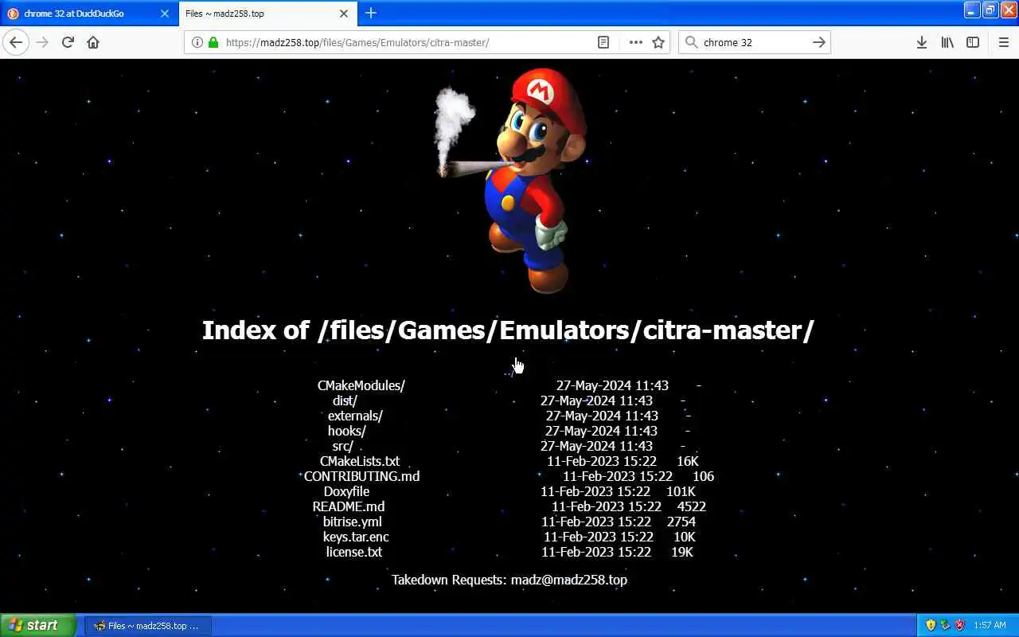The height and width of the screenshot is (637, 1019).
Task: Download CMakeLists.txt file
Action: click(x=360, y=461)
